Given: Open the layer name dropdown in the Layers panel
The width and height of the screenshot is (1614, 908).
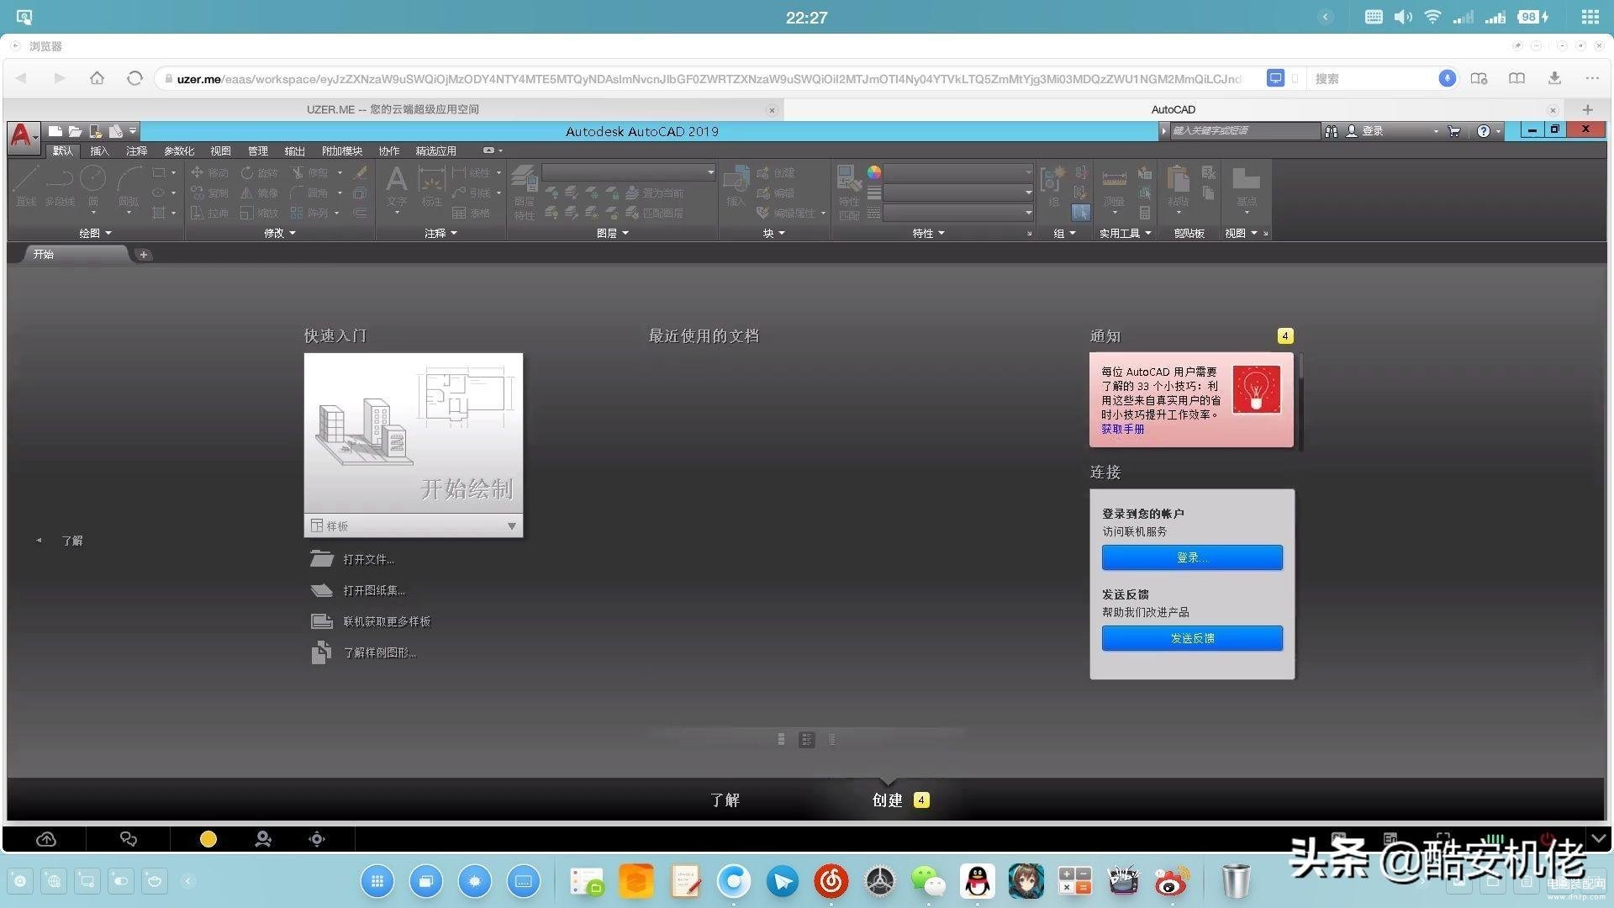Looking at the screenshot, I should (x=629, y=172).
